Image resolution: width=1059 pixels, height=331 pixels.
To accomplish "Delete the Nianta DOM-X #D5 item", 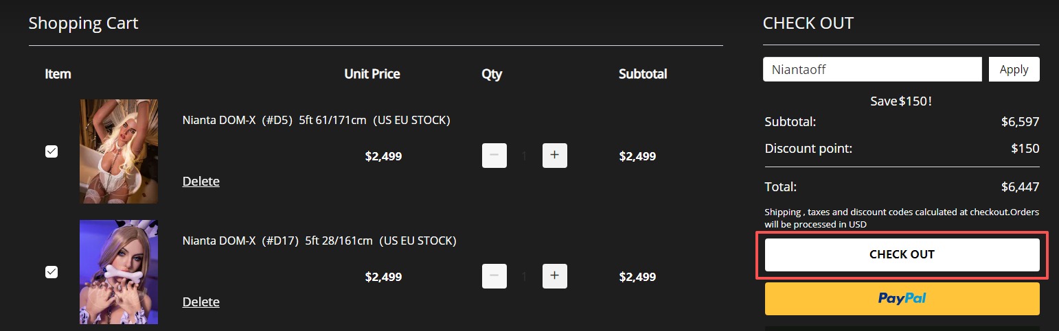I will click(x=201, y=182).
